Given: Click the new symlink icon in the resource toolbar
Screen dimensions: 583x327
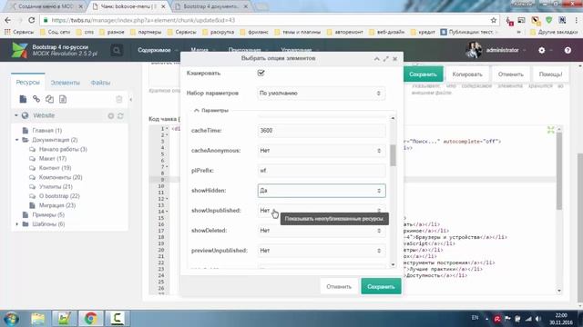Looking at the screenshot, I should pos(49,99).
